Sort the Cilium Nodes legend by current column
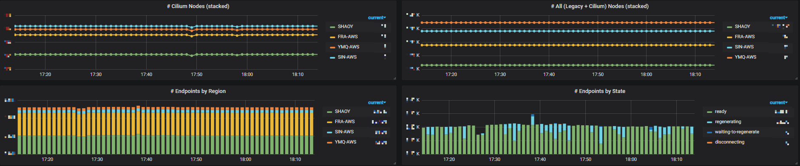Screen dimensions: 800x166 [x=377, y=18]
